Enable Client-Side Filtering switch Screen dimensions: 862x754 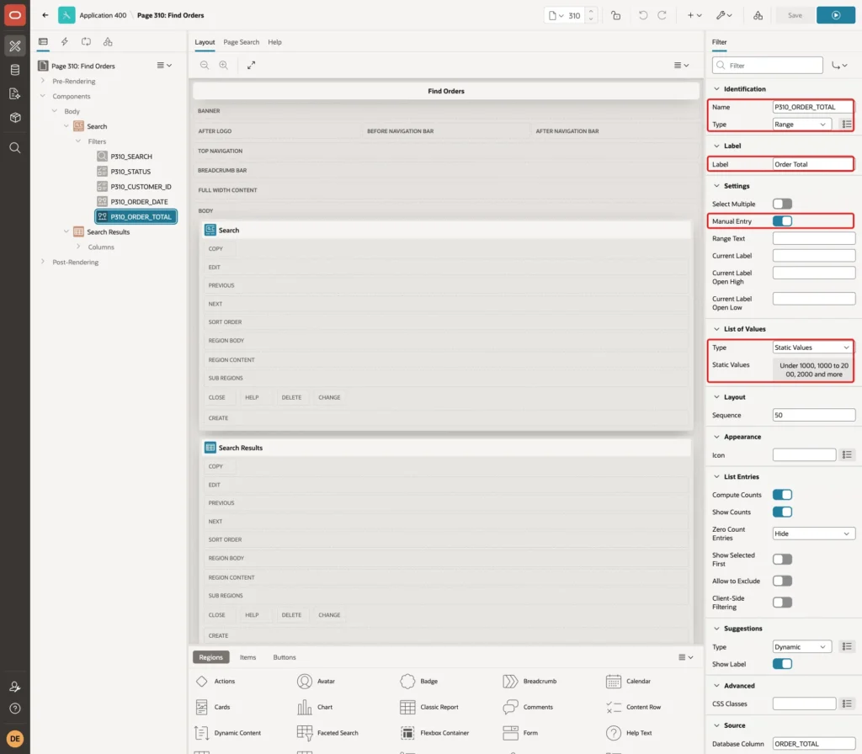782,603
